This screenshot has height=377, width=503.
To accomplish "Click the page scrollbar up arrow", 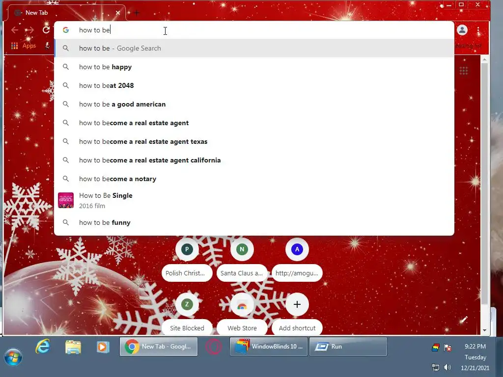I will tap(484, 59).
